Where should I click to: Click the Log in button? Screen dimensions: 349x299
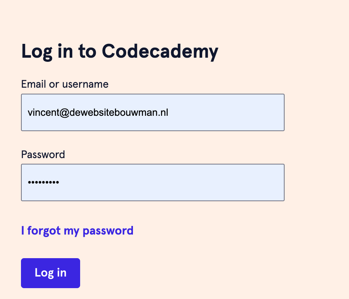[51, 273]
